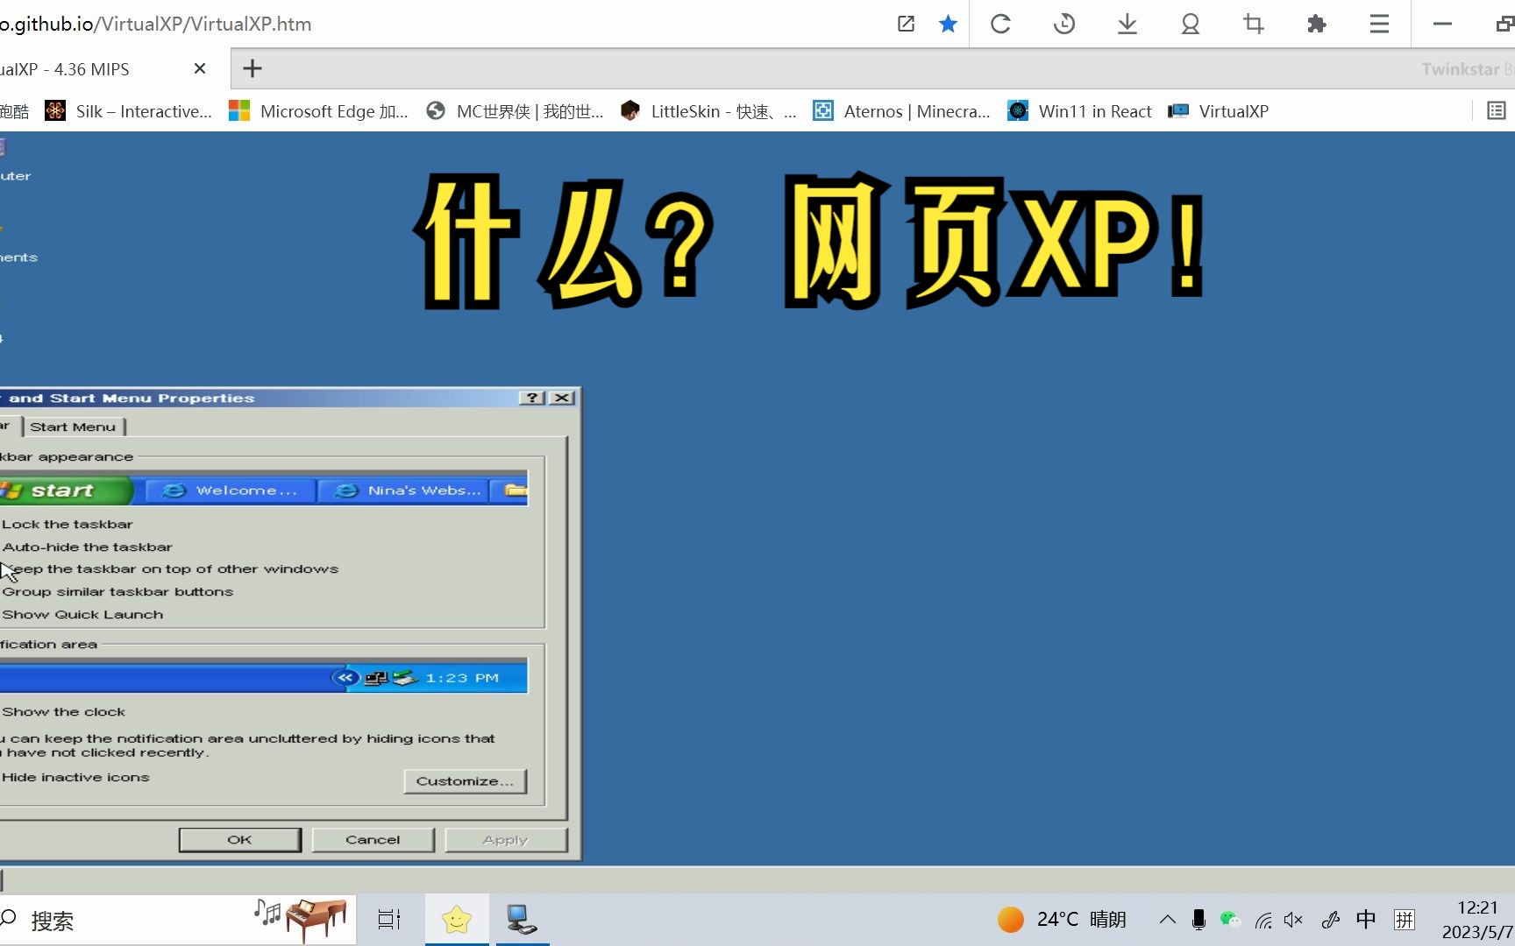This screenshot has height=946, width=1515.
Task: Select Show the clock option
Action: (63, 711)
